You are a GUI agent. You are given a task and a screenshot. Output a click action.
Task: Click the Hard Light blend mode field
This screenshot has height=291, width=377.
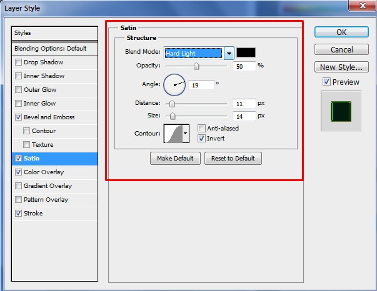194,53
